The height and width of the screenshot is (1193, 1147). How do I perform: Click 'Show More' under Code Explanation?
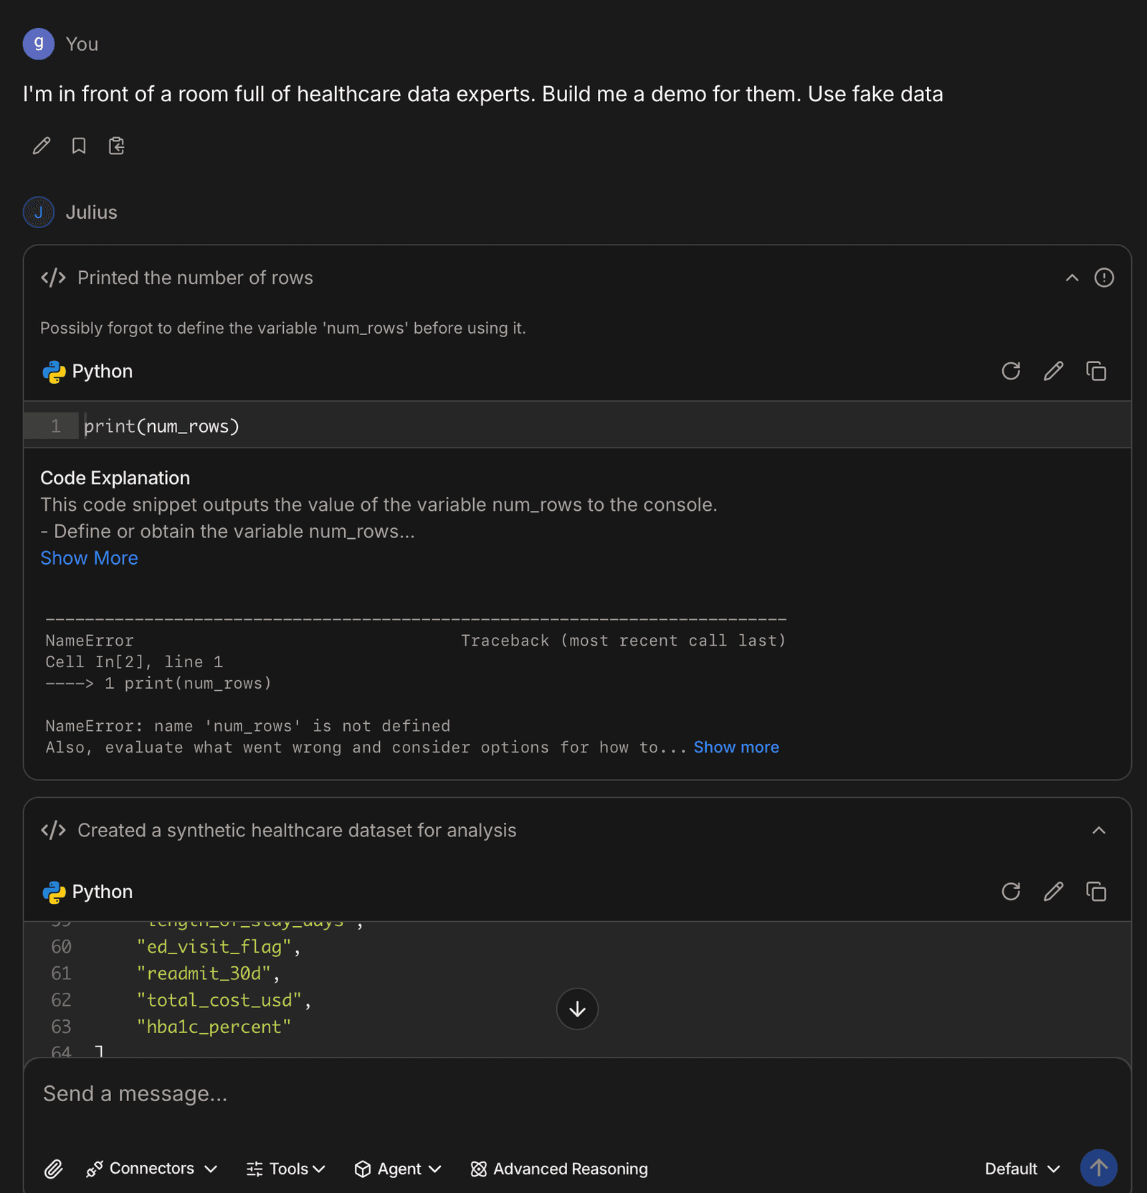coord(89,557)
